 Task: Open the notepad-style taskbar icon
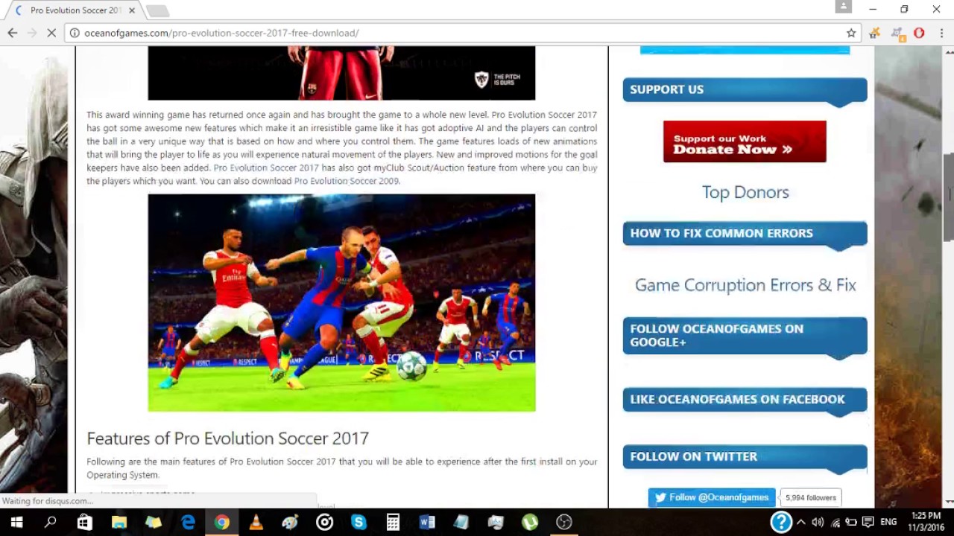pos(461,522)
